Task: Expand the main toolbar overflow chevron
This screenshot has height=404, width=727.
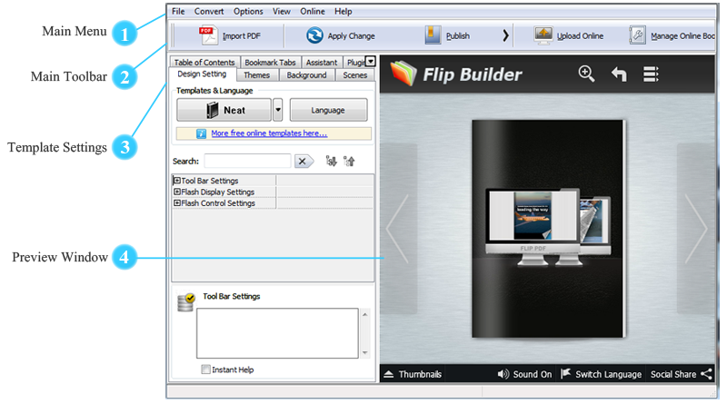Action: (x=505, y=35)
